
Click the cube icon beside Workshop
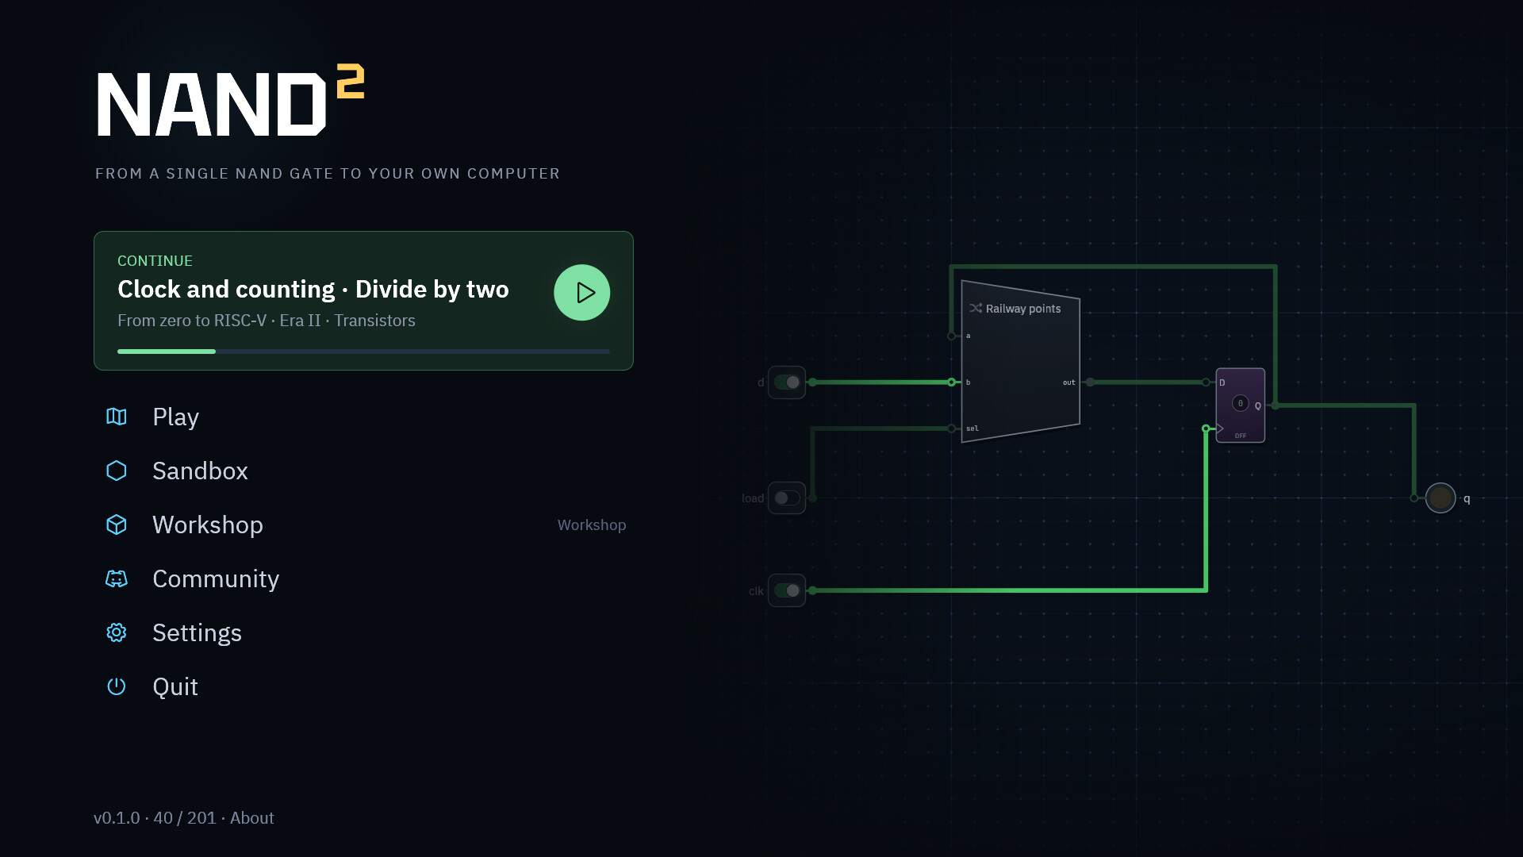117,525
